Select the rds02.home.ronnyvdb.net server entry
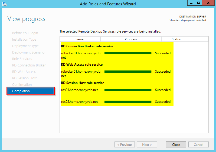 point(79,102)
